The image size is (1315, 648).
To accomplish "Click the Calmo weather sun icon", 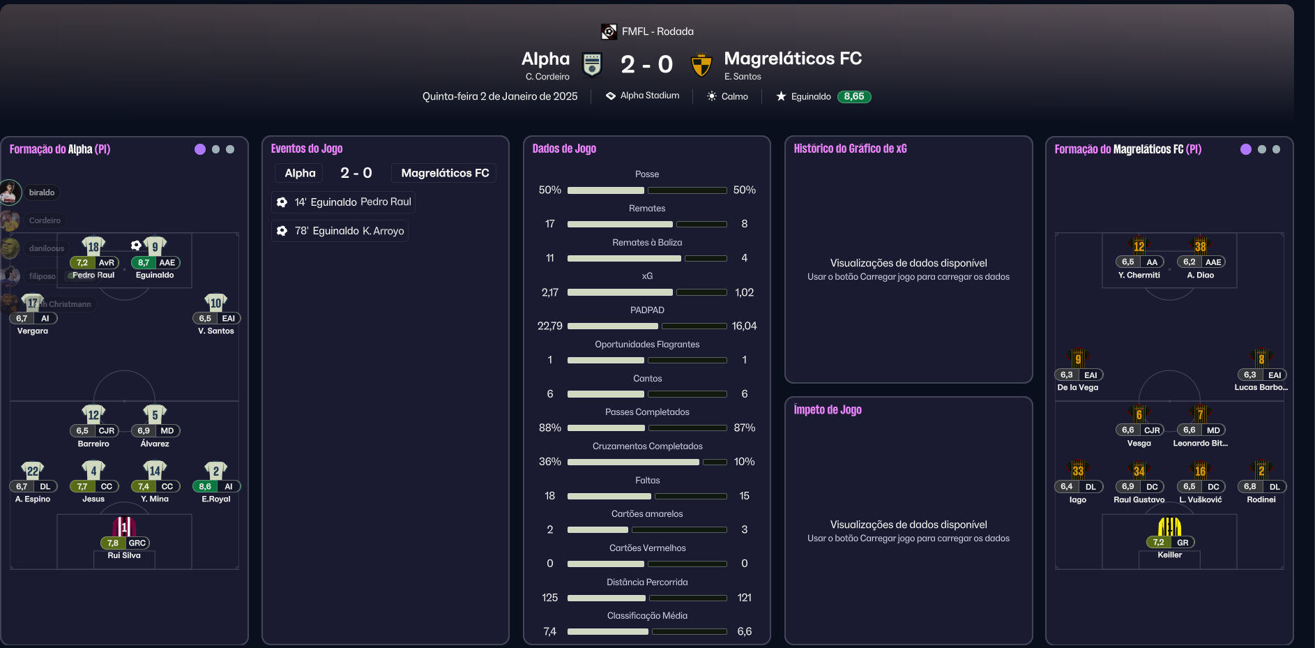I will [x=711, y=96].
